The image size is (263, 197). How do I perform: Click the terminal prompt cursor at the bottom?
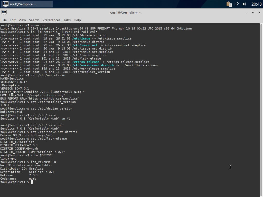[32, 182]
